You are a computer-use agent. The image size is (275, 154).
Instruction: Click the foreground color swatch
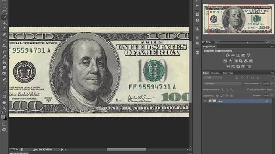(x=3, y=117)
